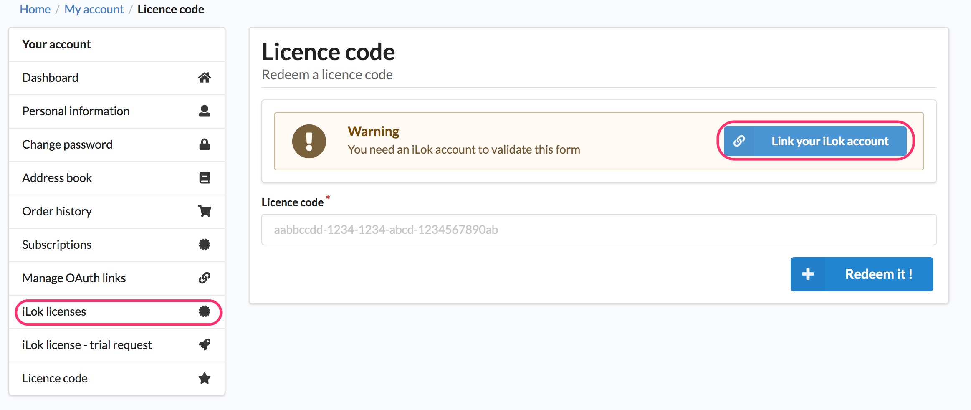Follow the Home breadcrumb link
971x410 pixels.
[x=35, y=9]
